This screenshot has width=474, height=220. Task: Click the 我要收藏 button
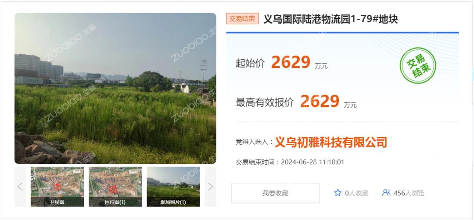tap(275, 193)
